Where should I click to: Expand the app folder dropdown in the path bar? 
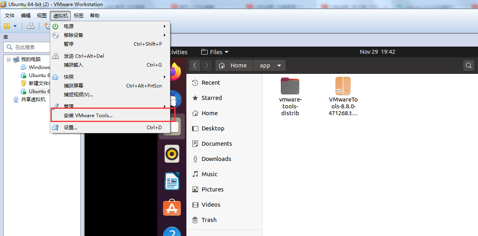click(279, 65)
